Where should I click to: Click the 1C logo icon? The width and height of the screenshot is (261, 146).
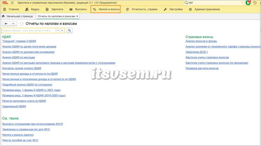(x=5, y=3)
